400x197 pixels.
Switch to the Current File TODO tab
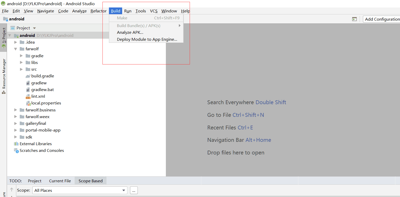coord(60,181)
